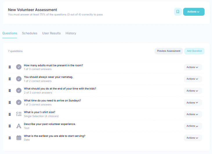Click the drag handle for the adults question
Viewport: 212px width, 154px height.
click(x=10, y=67)
